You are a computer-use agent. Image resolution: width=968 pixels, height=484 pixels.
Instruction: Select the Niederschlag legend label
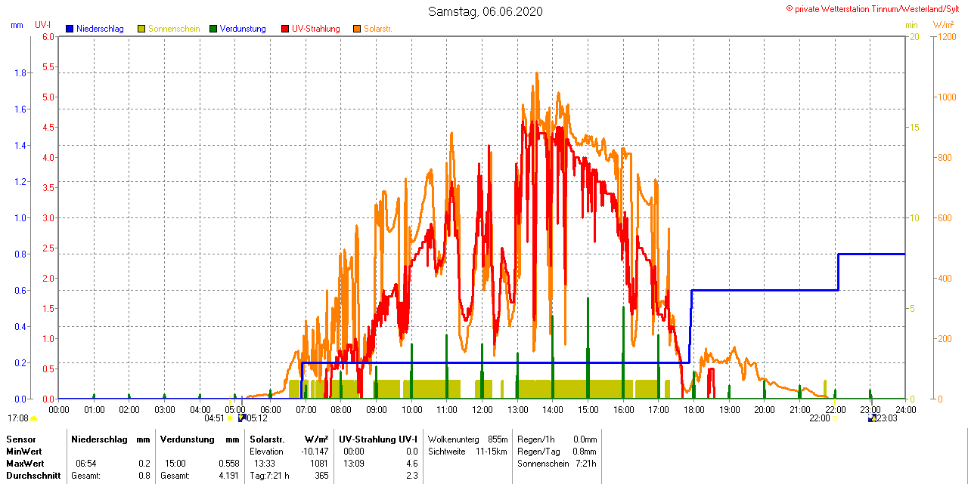100,29
